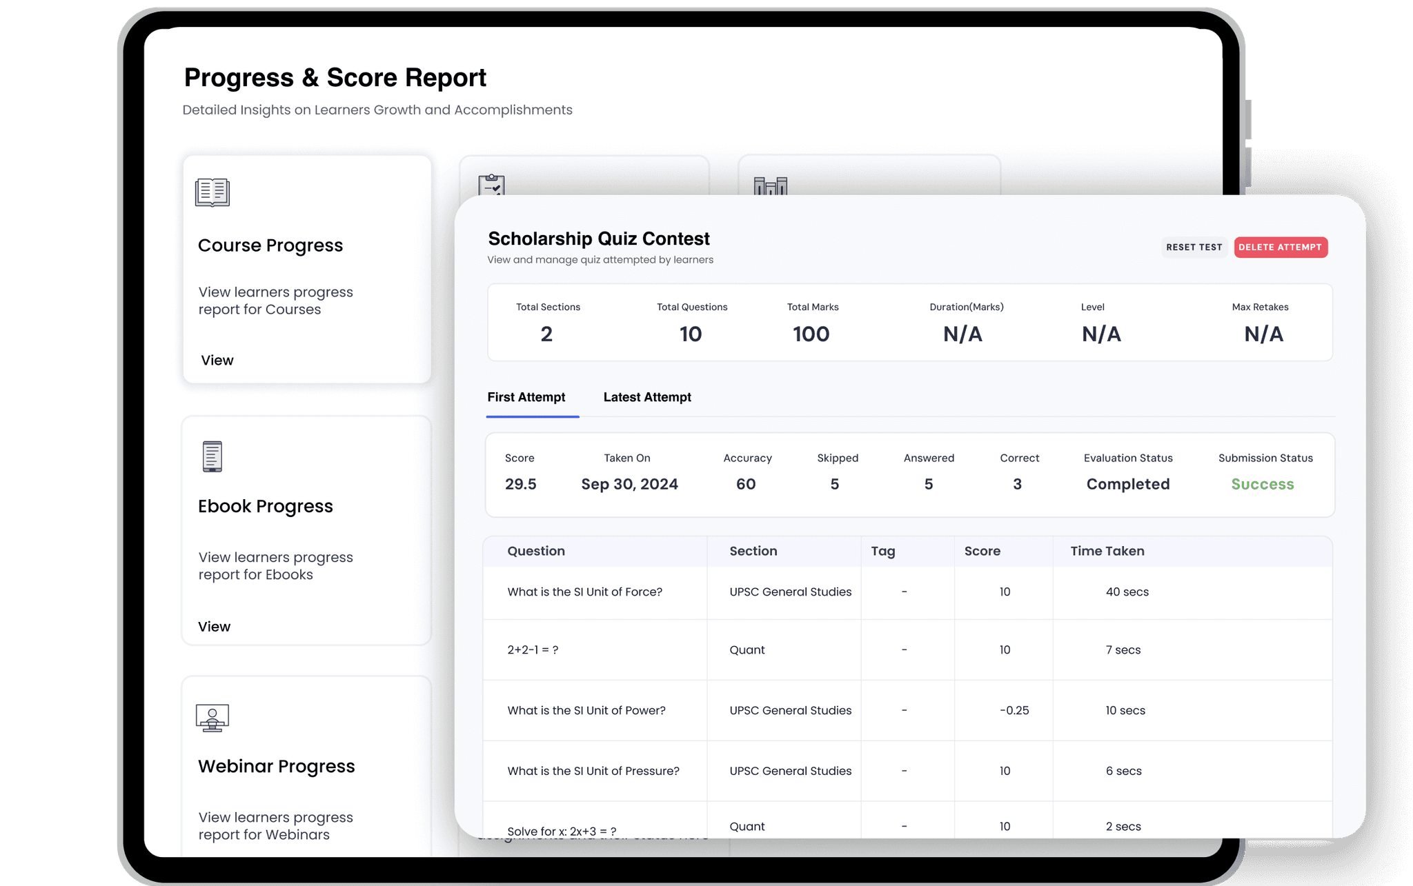Click the bar chart books icon
1413x886 pixels.
pos(770,185)
